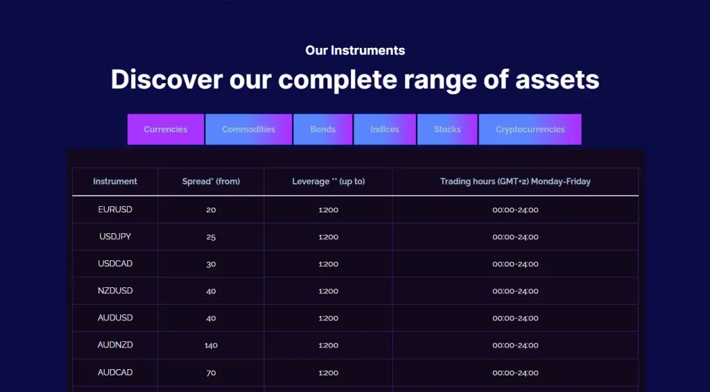The height and width of the screenshot is (392, 710).
Task: Click the 1:200 leverage in NZDUSD row
Action: [328, 291]
